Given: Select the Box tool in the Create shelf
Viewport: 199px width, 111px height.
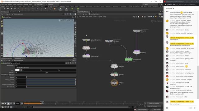Looking at the screenshot, I should (x=4, y=9).
